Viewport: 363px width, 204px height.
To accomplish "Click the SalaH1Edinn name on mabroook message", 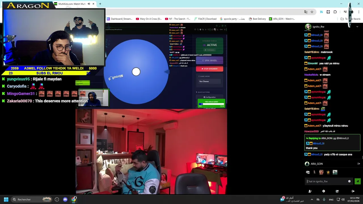I will tap(311, 52).
